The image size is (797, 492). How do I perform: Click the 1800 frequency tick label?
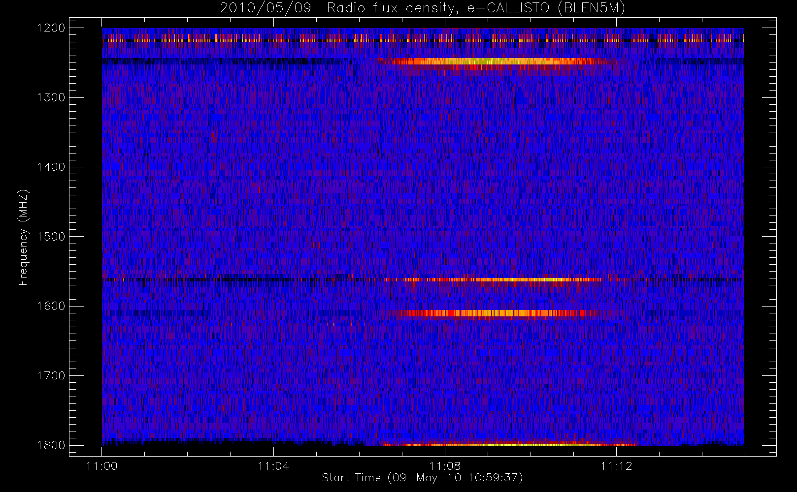[51, 445]
